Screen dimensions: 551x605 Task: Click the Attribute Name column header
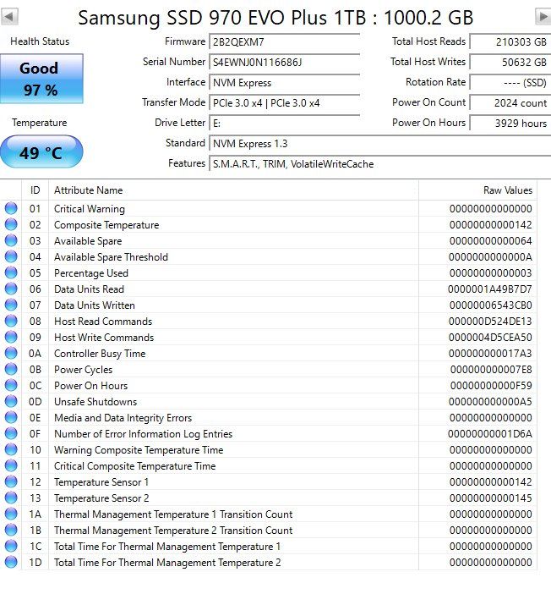[233, 190]
